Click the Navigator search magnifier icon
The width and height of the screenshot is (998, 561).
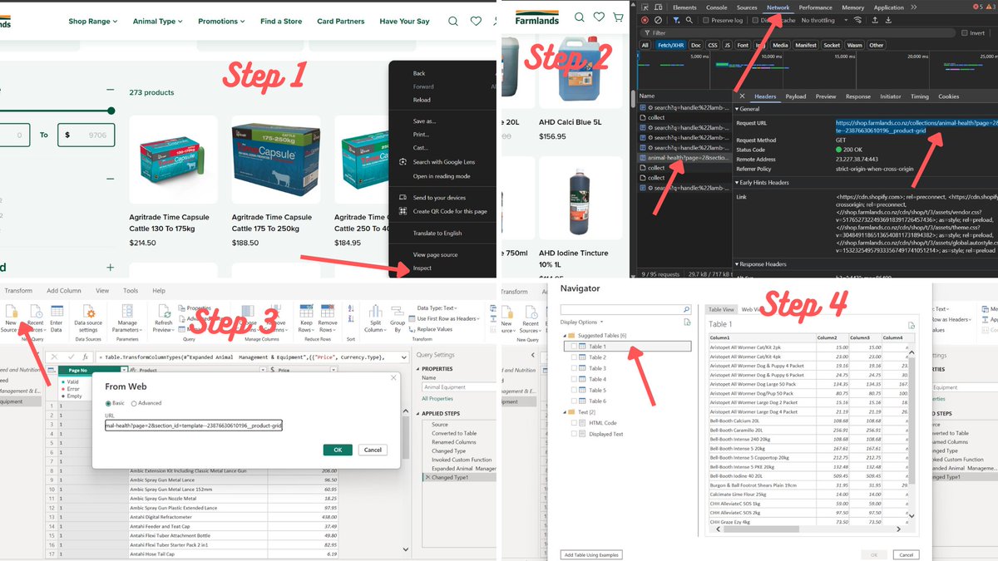(686, 309)
